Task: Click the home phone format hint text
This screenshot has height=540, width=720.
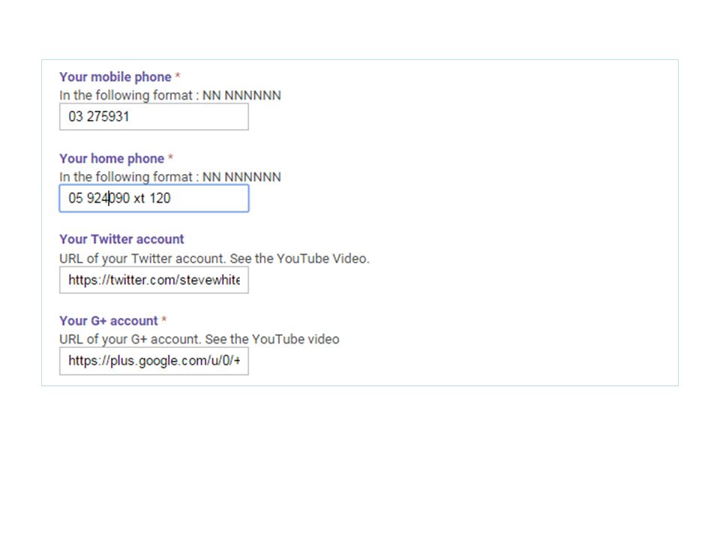Action: (x=170, y=177)
